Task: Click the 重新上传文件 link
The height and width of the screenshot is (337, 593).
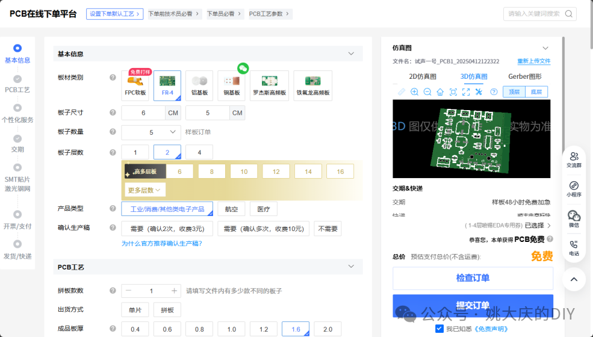Action: pos(533,61)
